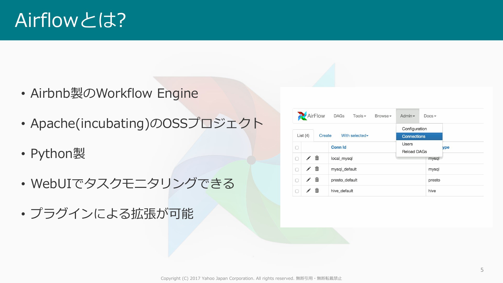Select Users in Admin menu

pos(419,144)
